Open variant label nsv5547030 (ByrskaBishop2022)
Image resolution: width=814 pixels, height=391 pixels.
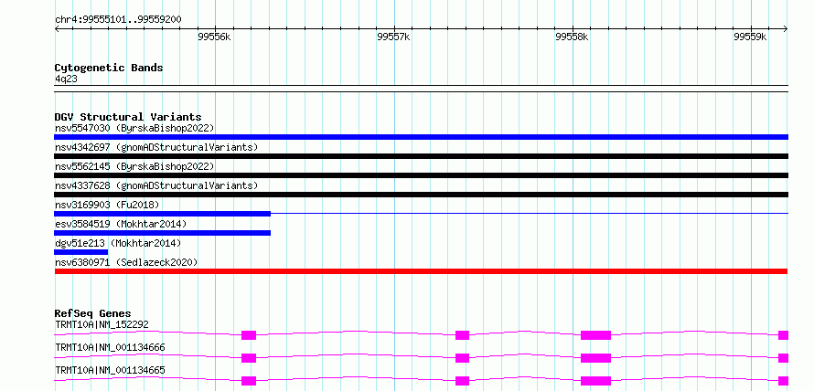[134, 128]
